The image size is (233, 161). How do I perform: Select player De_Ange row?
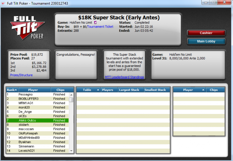pyautogui.click(x=37, y=112)
